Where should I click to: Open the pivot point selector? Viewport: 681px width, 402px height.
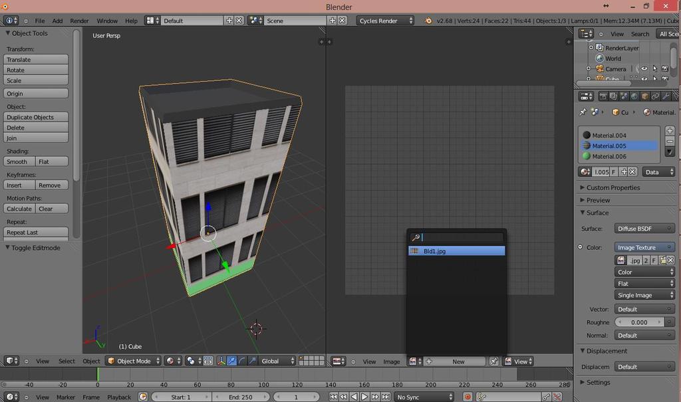[x=194, y=361]
